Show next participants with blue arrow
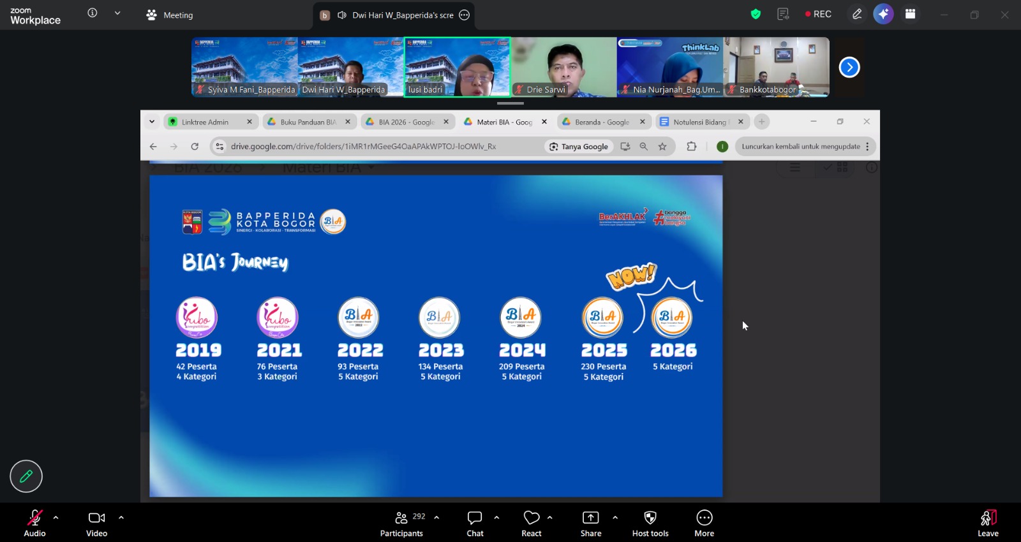Image resolution: width=1021 pixels, height=542 pixels. [849, 67]
